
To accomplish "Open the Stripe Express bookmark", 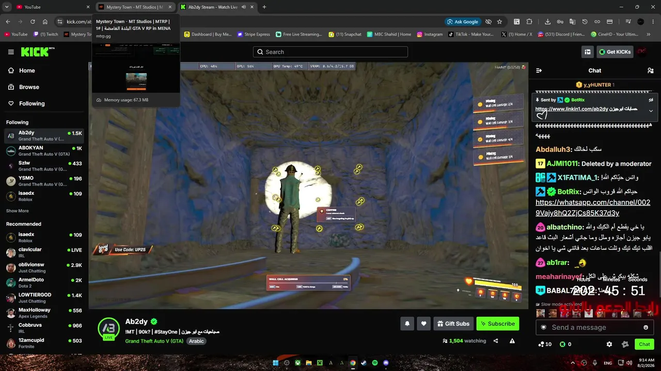I will click(254, 35).
